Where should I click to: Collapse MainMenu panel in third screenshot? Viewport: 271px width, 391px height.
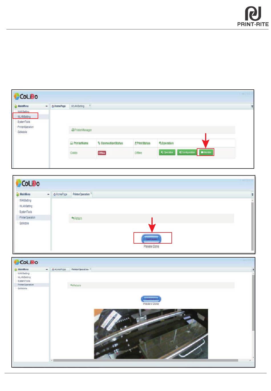click(47, 269)
